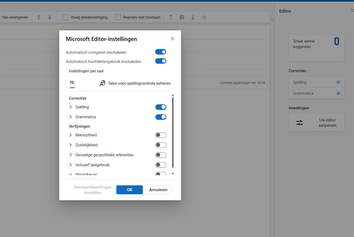
Task: Click the signature pen icon in toolbar
Action: click(204, 17)
